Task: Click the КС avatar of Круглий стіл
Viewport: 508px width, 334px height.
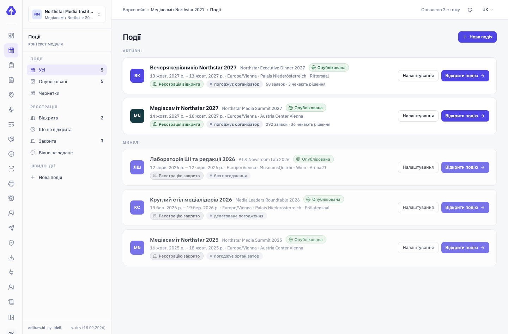Action: click(x=137, y=208)
